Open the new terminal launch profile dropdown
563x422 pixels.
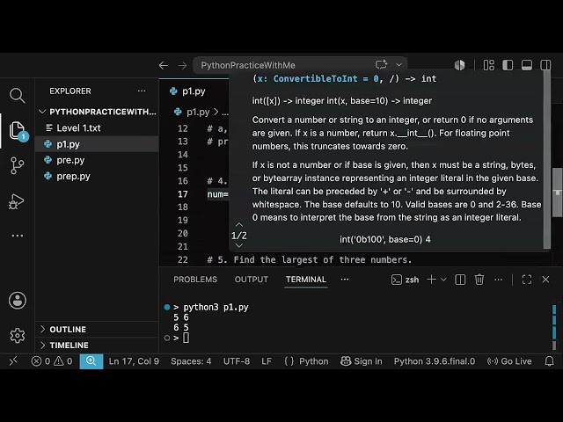pyautogui.click(x=443, y=280)
